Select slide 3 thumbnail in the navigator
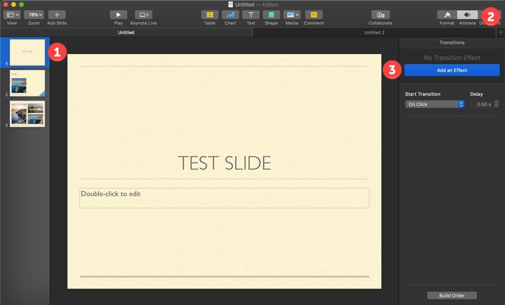Image resolution: width=505 pixels, height=305 pixels. click(27, 113)
